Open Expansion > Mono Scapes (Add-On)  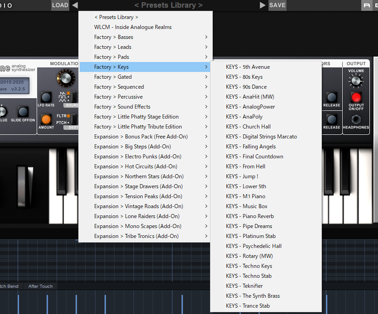click(145, 226)
